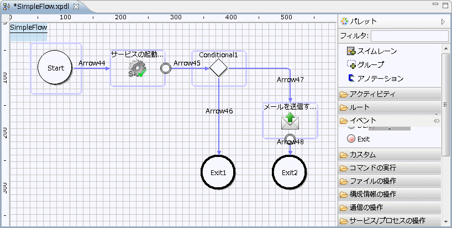This screenshot has width=452, height=228.
Task: Click the output port circle at Arrow48
Action: [290, 139]
